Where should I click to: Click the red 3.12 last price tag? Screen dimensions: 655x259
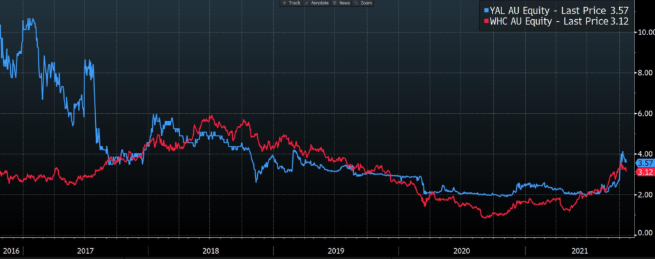pos(645,172)
